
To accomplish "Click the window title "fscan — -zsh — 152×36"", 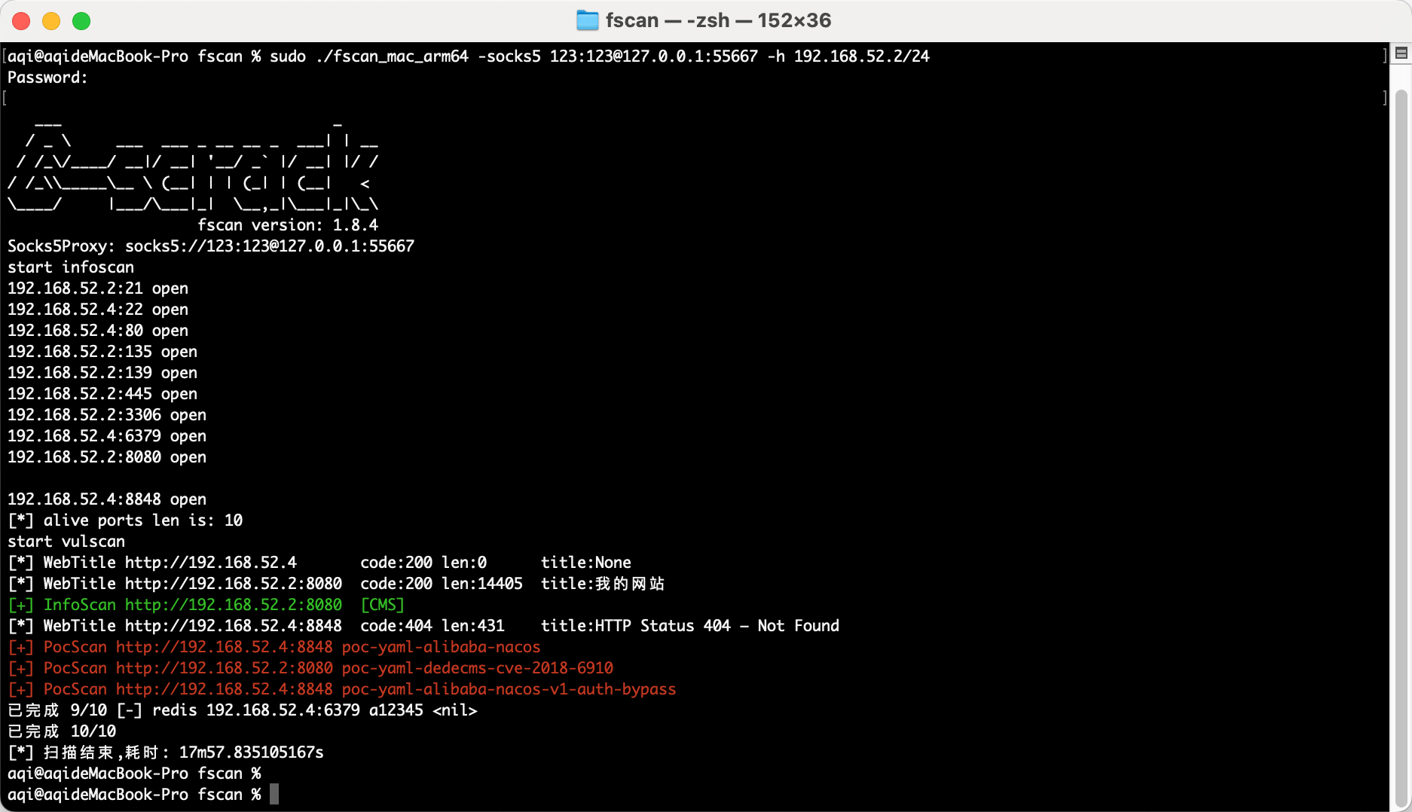I will tap(718, 20).
